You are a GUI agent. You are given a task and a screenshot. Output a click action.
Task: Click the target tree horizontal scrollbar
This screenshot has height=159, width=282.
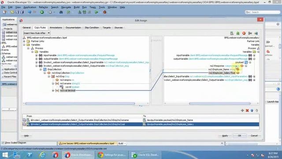220,103
